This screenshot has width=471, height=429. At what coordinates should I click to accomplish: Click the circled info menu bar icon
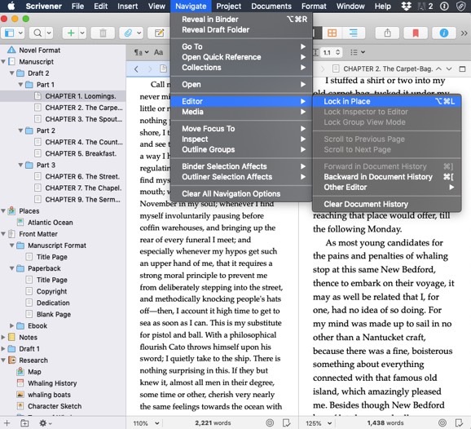tap(444, 6)
